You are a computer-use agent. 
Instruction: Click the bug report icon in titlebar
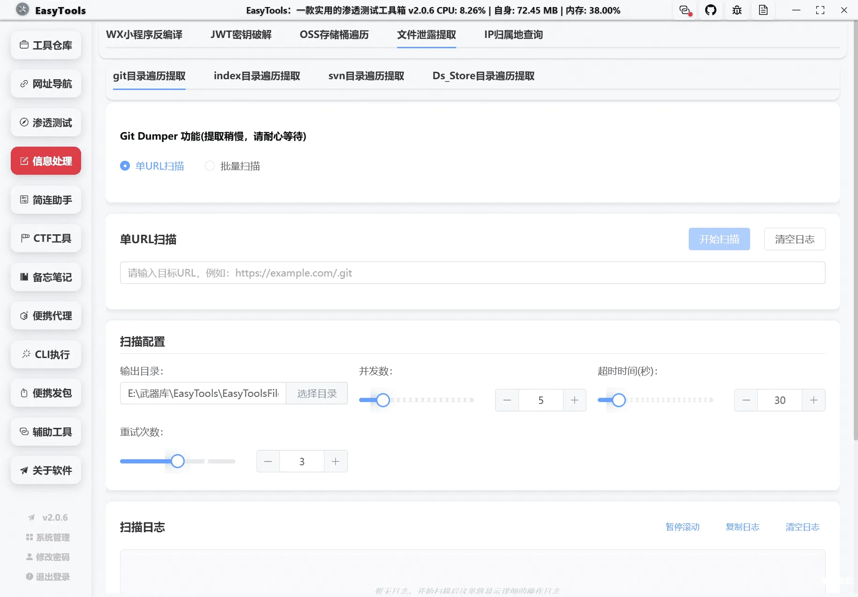(x=737, y=10)
